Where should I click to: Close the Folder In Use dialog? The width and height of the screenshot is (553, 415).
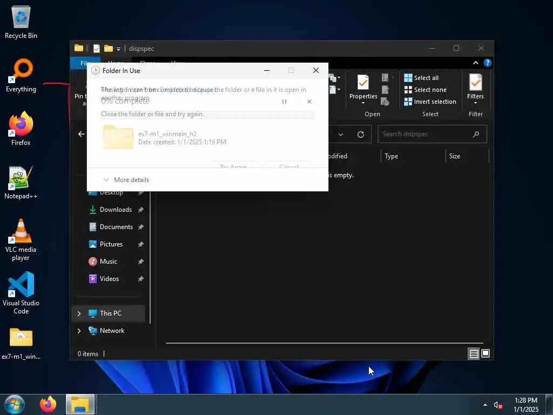315,70
